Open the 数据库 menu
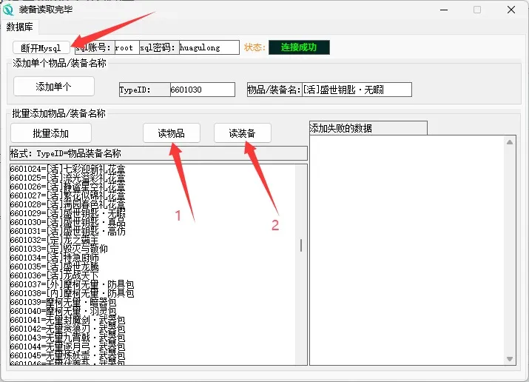 [20, 27]
